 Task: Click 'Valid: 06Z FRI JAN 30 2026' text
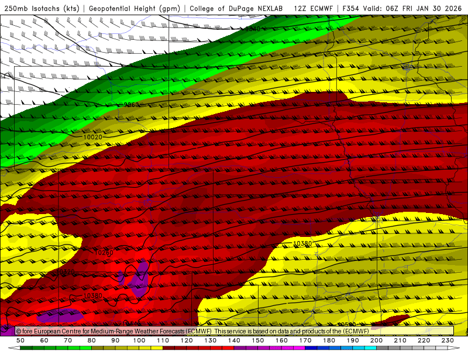pos(412,9)
